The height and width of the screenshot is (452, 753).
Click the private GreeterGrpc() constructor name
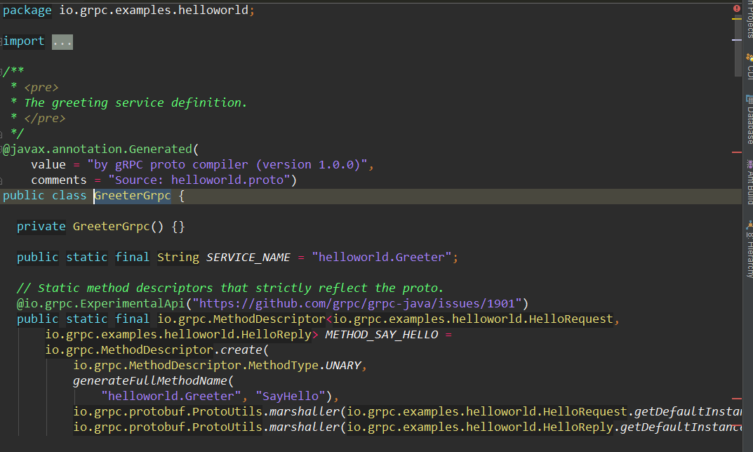click(112, 227)
